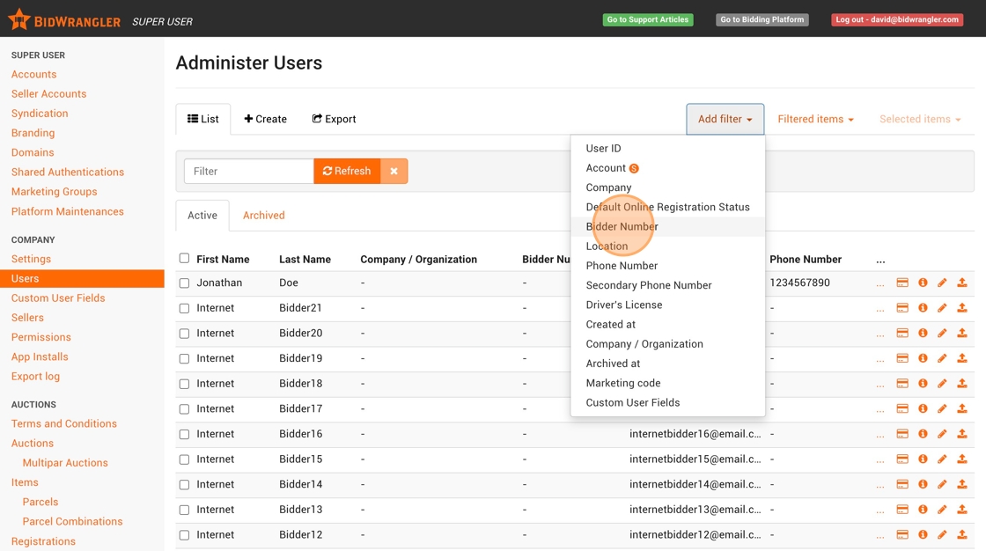Click pencil edit icon for Jonathan Doe
Image resolution: width=986 pixels, height=551 pixels.
tap(942, 283)
